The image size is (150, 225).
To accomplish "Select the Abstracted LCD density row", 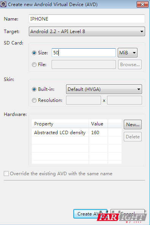I will (77, 132).
